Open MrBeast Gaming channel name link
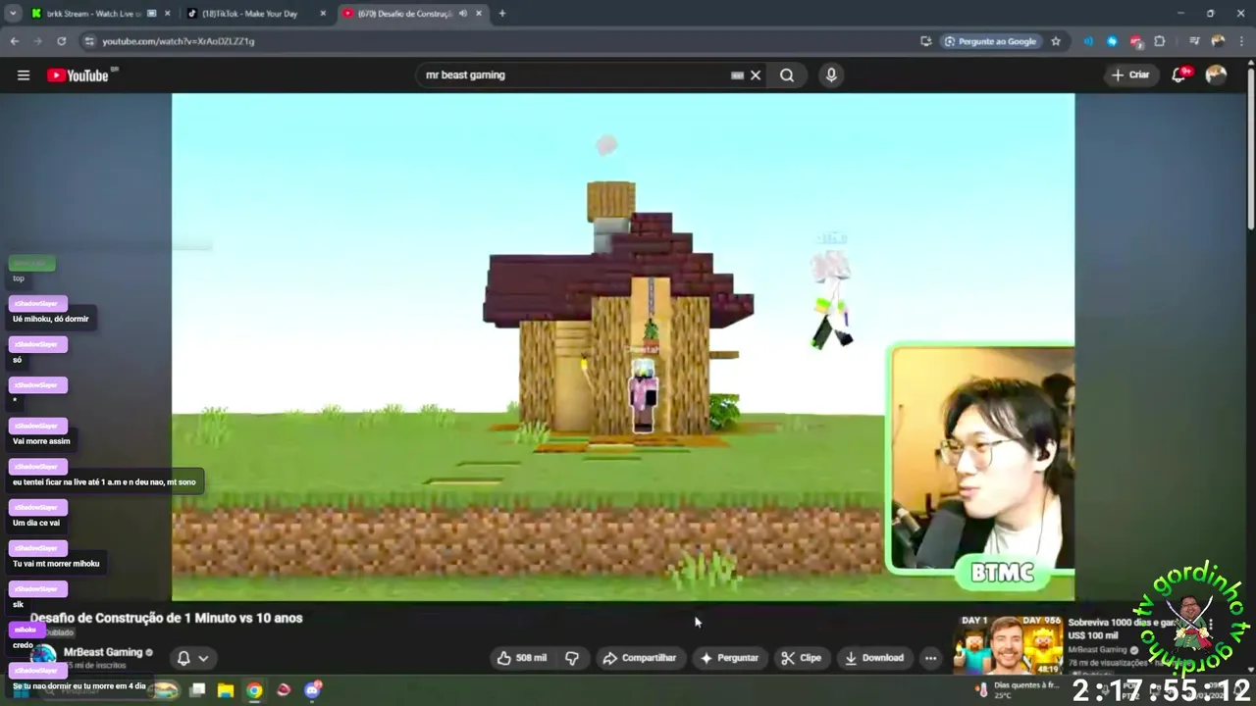The width and height of the screenshot is (1256, 706). point(103,652)
